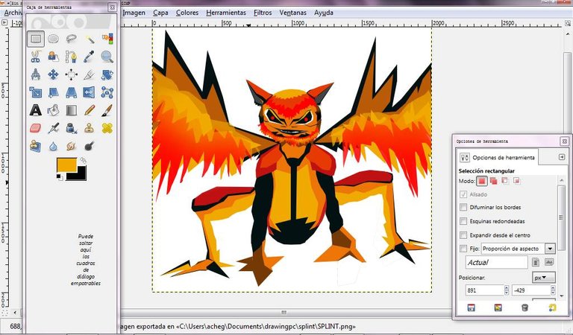Select the Select by Color tool
The height and width of the screenshot is (335, 573).
click(107, 39)
